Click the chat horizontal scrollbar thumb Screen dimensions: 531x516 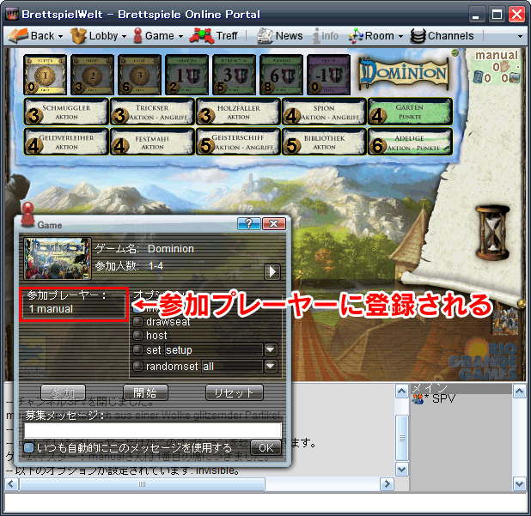143,484
